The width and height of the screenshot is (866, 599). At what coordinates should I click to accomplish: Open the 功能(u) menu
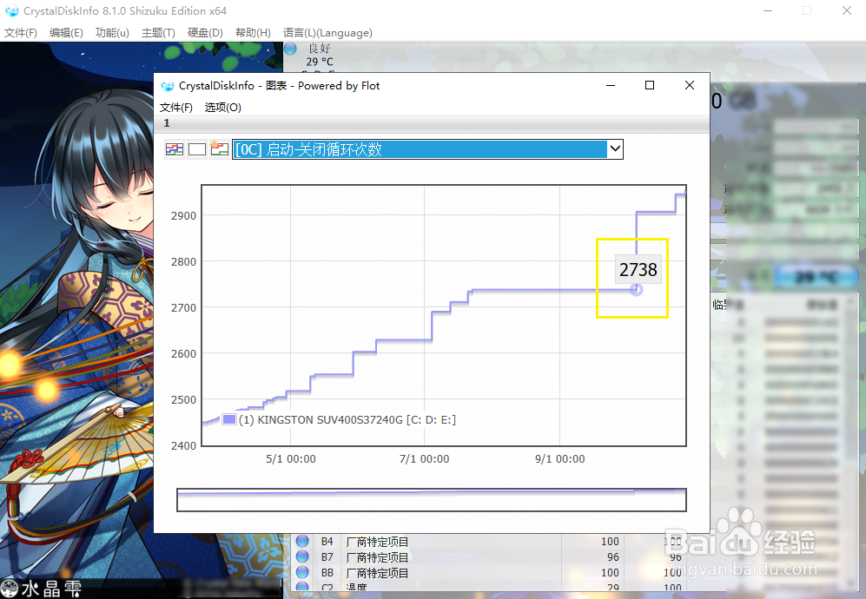point(112,33)
